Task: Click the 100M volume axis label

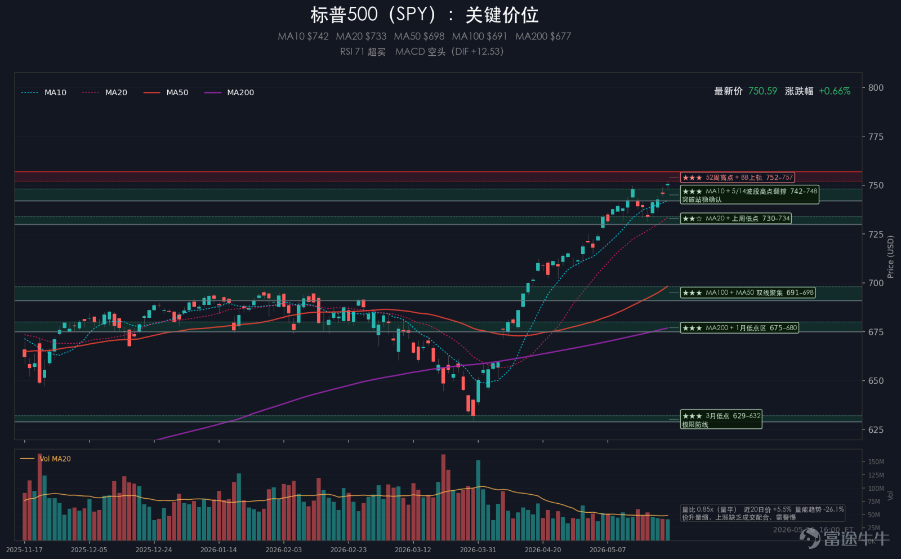Action: point(876,489)
